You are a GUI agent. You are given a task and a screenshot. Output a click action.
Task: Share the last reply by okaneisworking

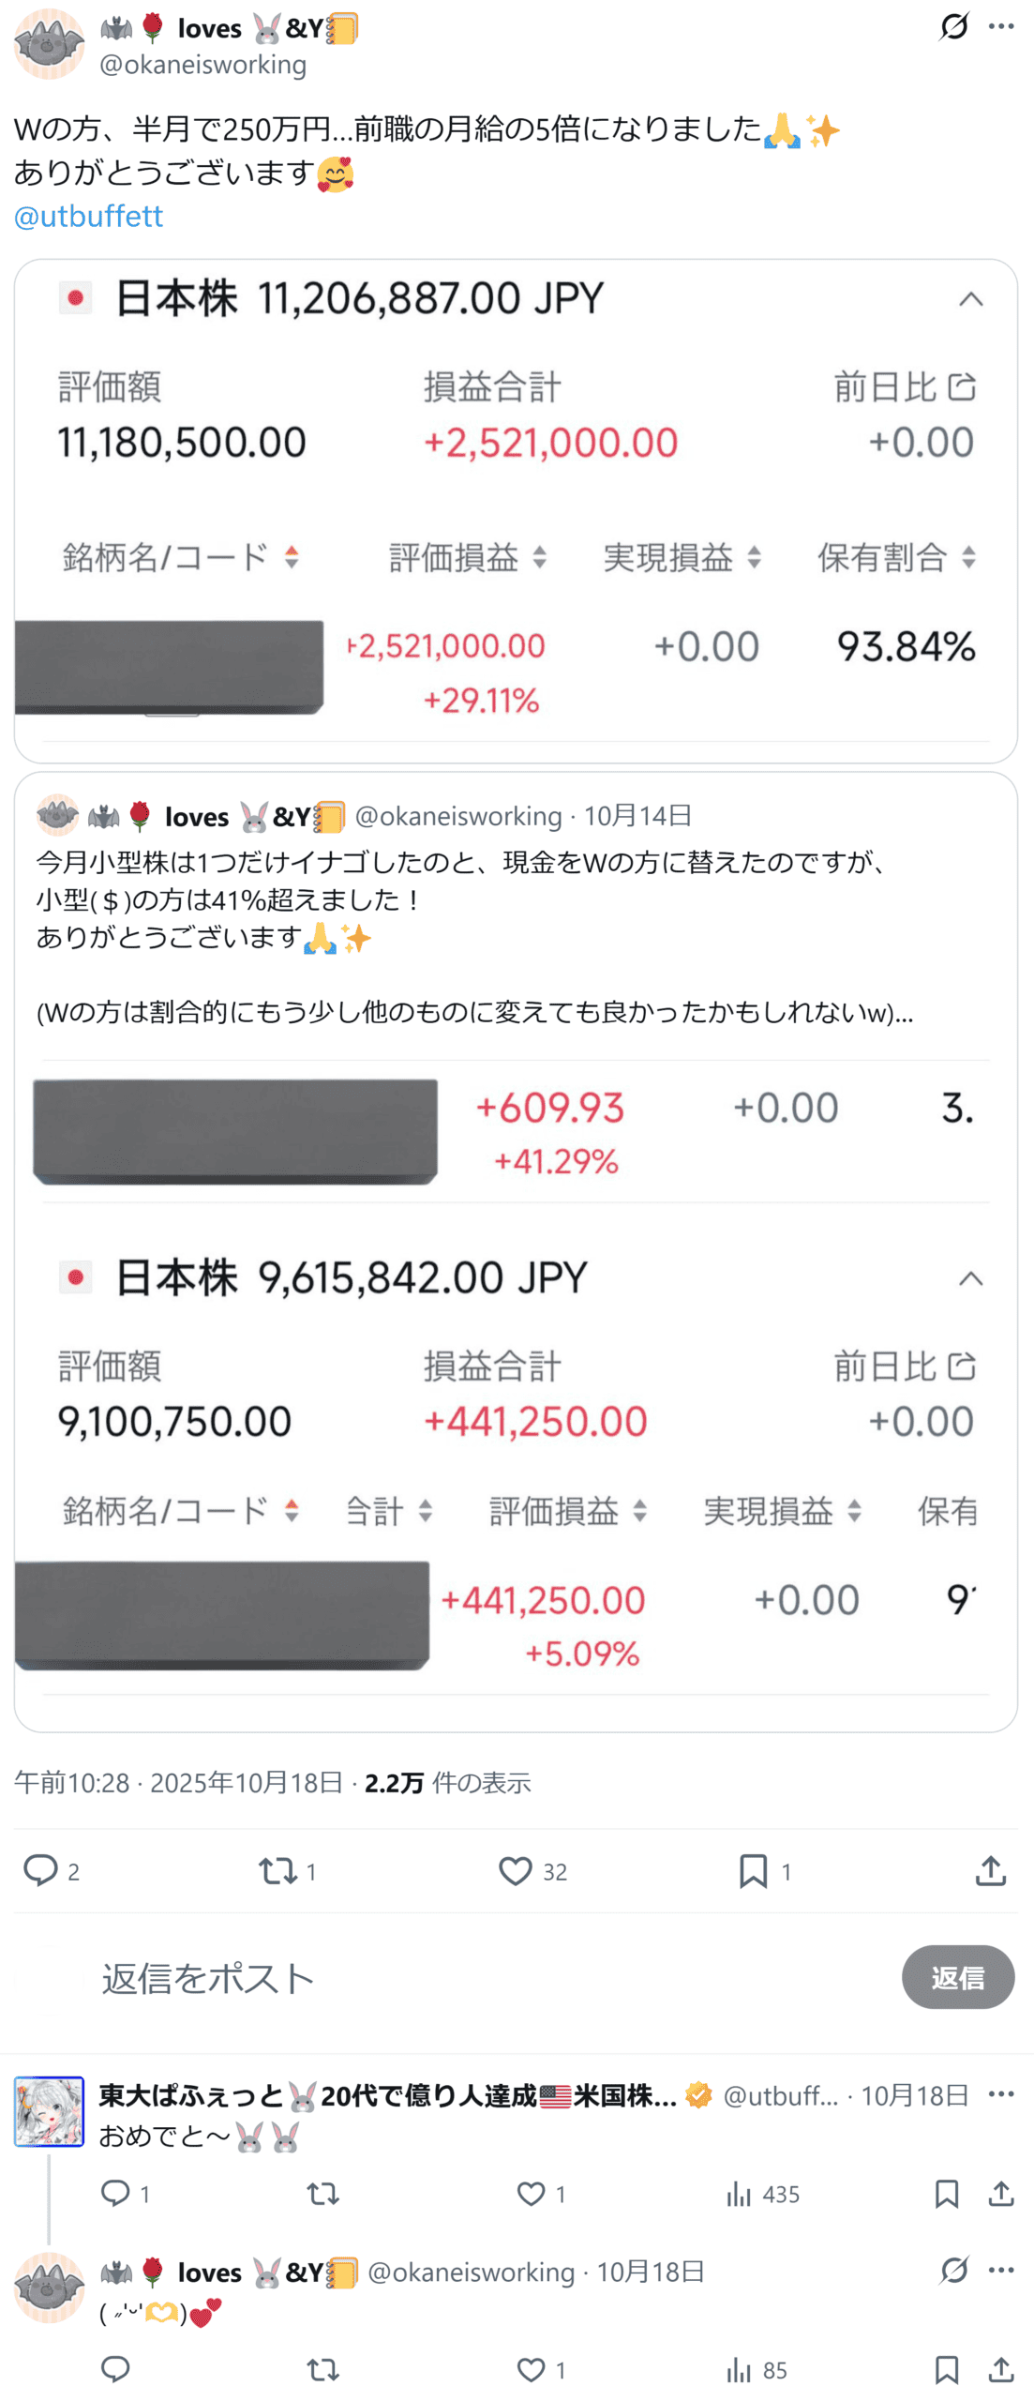[1001, 2369]
